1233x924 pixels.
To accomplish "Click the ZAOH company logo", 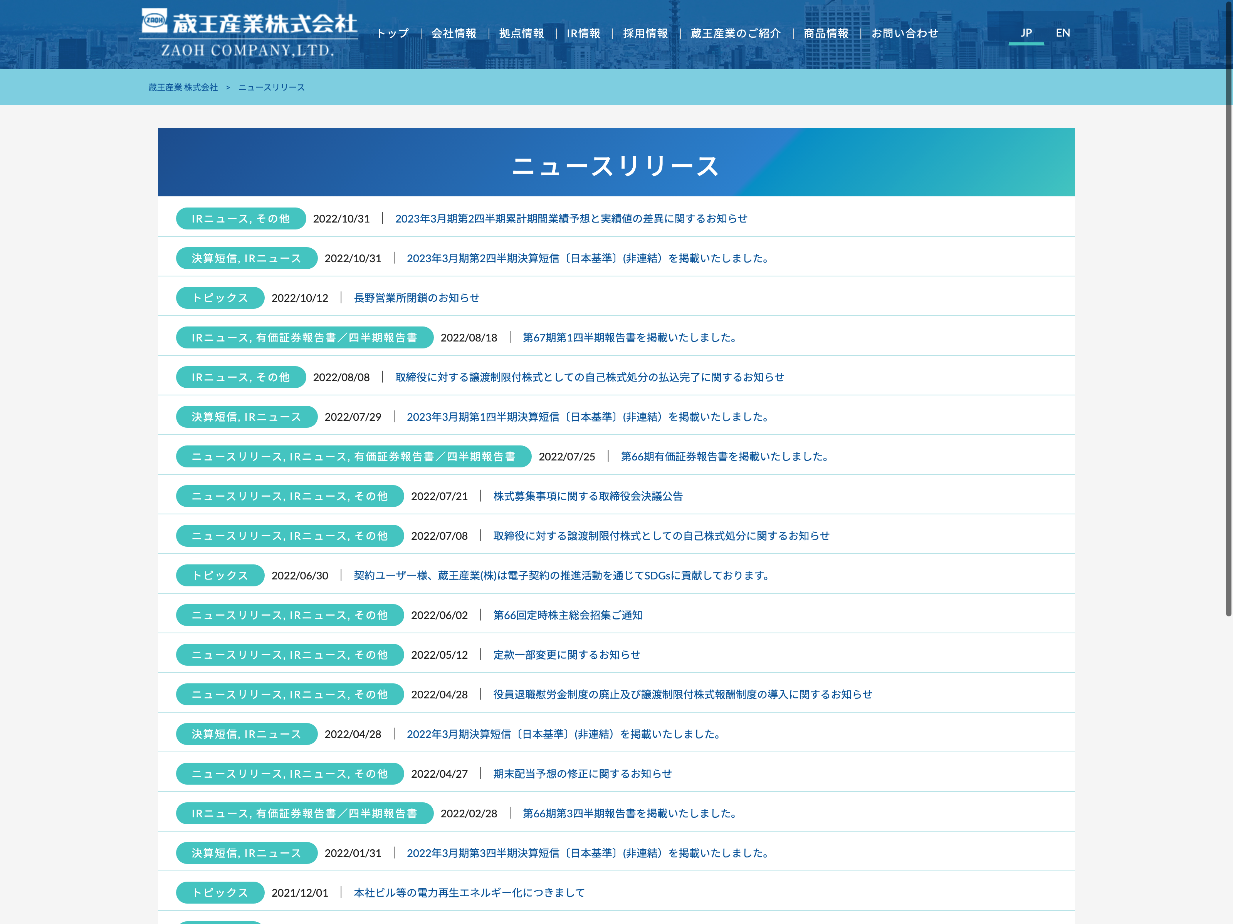I will (248, 32).
